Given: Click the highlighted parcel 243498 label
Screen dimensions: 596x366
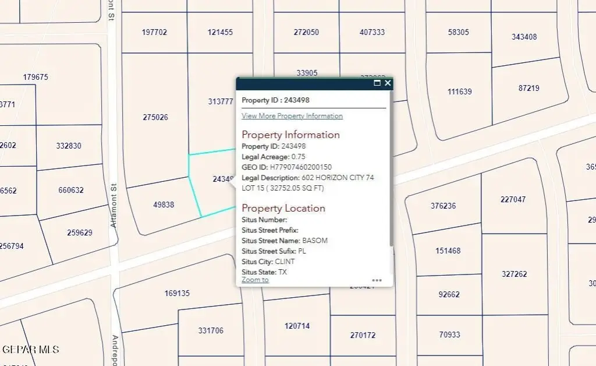Looking at the screenshot, I should tap(223, 179).
